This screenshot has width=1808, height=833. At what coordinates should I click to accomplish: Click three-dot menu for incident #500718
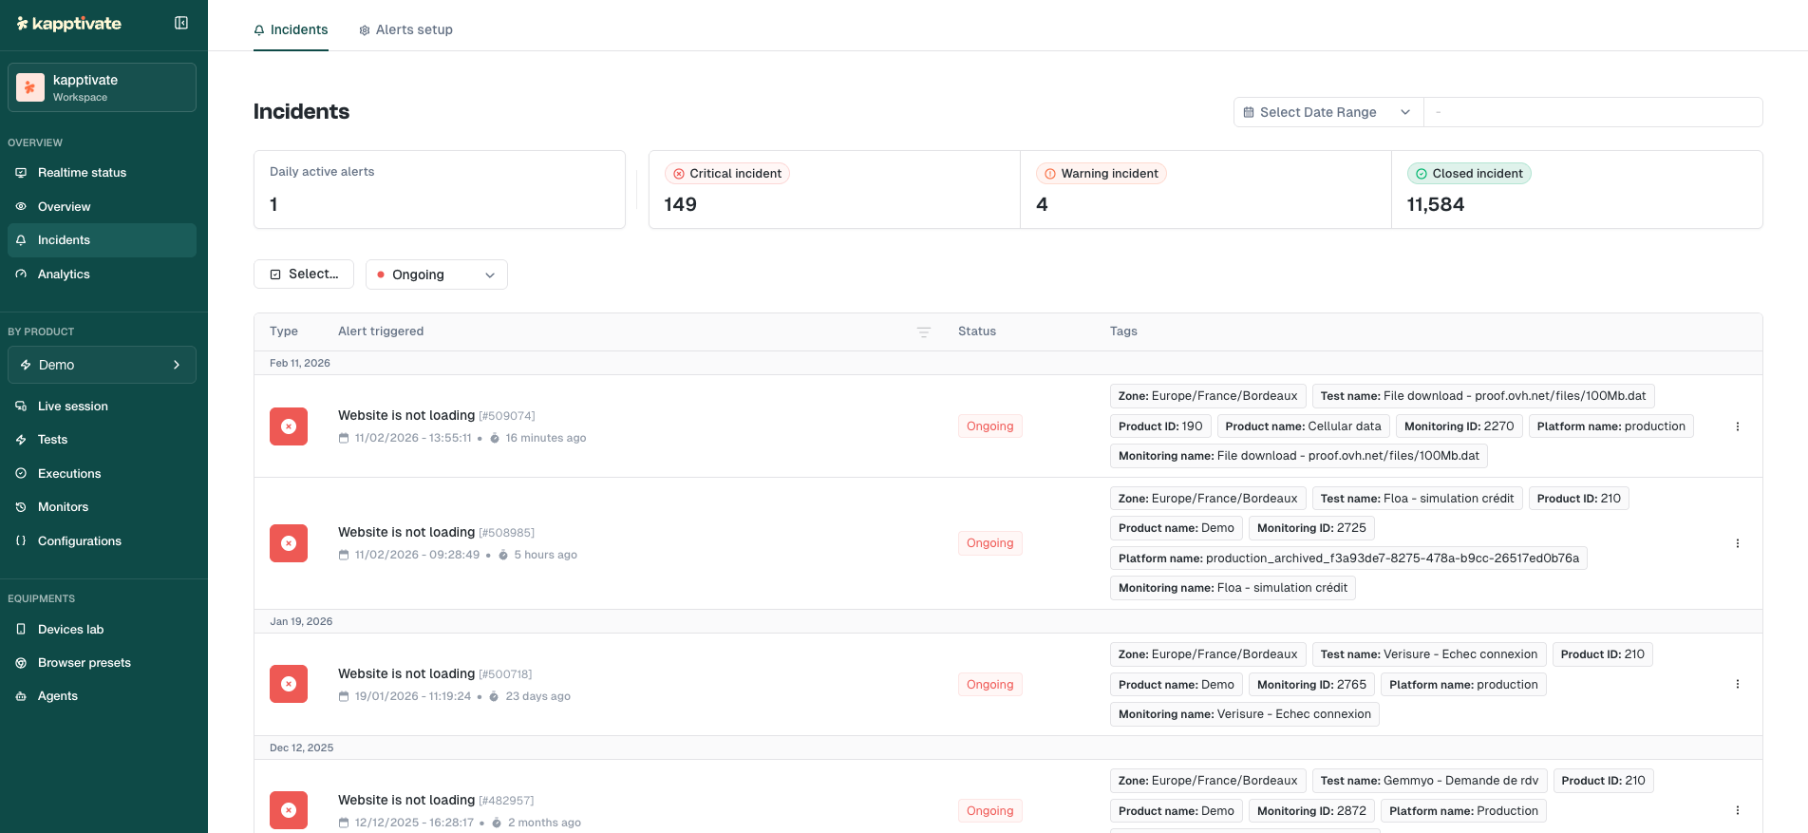1737,684
